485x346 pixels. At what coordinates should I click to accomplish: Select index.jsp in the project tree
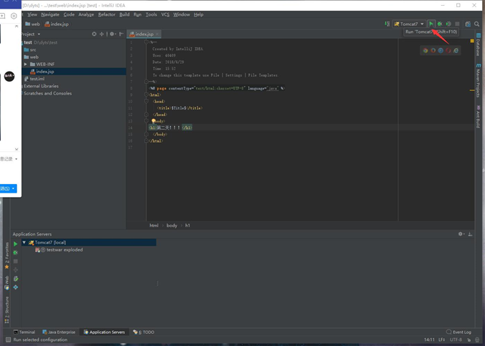click(x=45, y=72)
